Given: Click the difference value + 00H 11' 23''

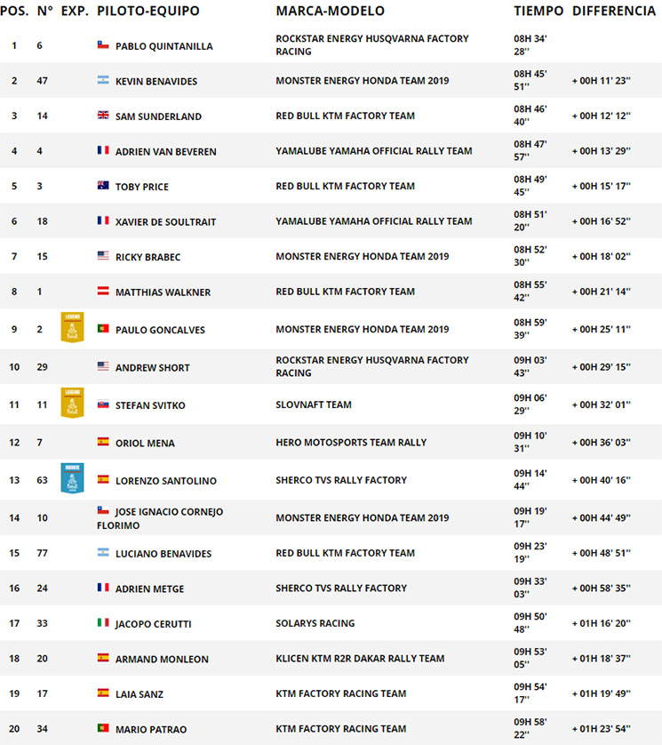Looking at the screenshot, I should tap(602, 81).
